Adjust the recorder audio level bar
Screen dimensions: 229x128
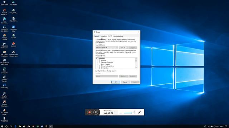coord(128,113)
